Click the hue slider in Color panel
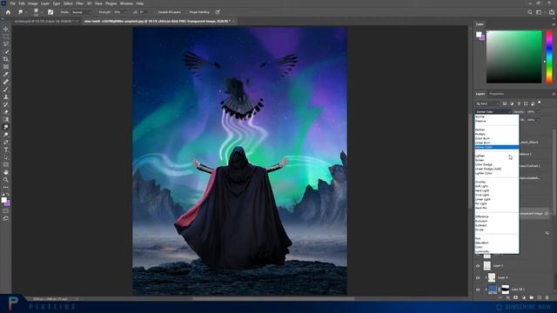Screen dimensions: 557x313 (549, 57)
